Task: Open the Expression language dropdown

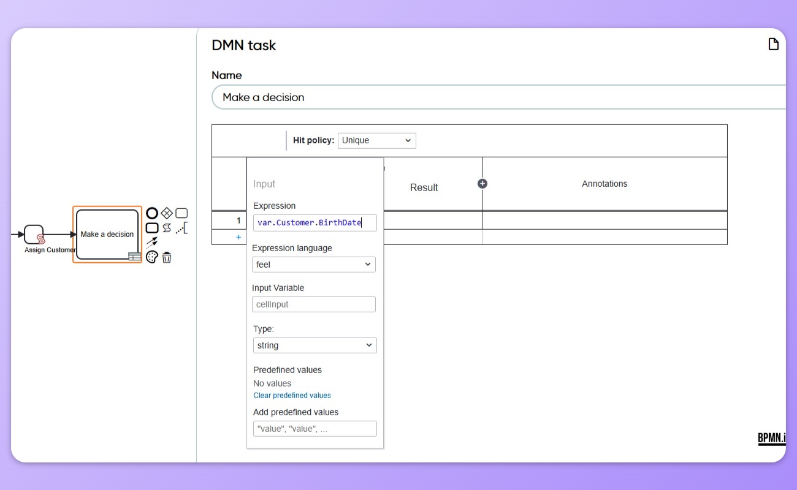Action: point(313,264)
